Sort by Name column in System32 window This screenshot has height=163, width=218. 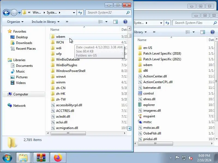tap(55, 30)
